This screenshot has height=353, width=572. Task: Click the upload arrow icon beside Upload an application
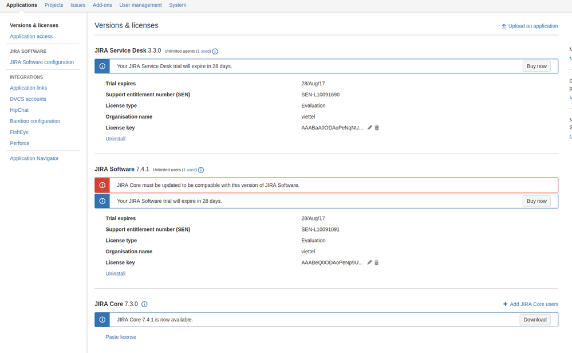click(x=504, y=26)
